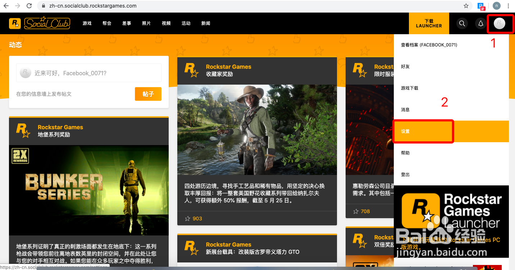Click the 动态 heading
515x270 pixels.
pyautogui.click(x=15, y=45)
